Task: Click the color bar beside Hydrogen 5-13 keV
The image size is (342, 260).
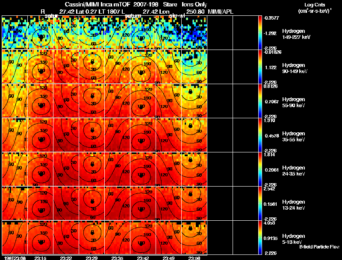Action: [x=260, y=237]
